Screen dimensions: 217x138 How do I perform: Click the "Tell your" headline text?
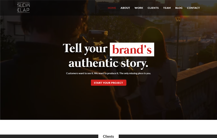[x=85, y=48]
